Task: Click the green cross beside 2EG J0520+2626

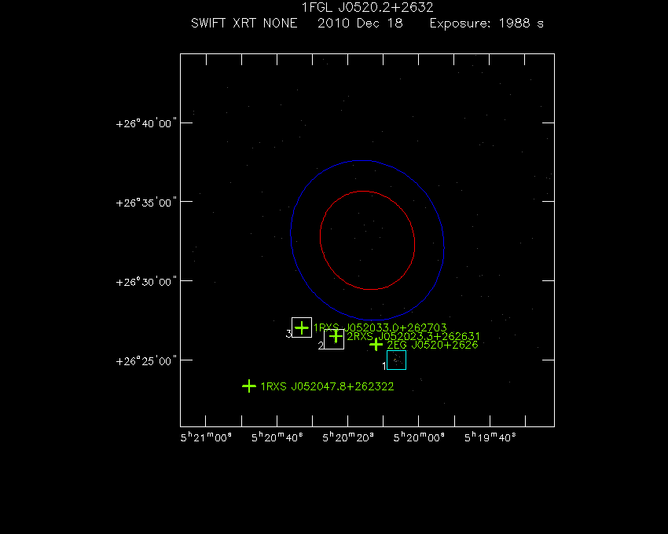Action: (376, 345)
